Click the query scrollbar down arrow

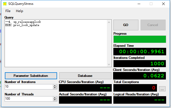pyautogui.click(x=109, y=64)
